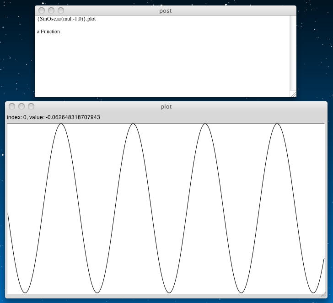
Task: Click the post window title bar
Action: [x=166, y=10]
